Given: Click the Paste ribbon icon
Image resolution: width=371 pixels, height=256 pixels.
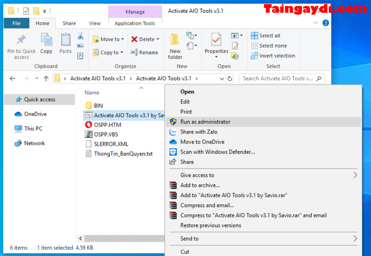Looking at the screenshot, I should pyautogui.click(x=65, y=40).
